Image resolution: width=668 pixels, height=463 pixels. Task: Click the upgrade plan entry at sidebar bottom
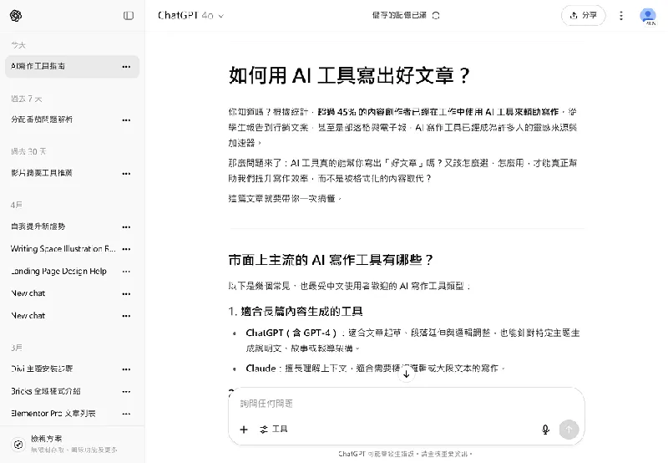click(x=73, y=444)
